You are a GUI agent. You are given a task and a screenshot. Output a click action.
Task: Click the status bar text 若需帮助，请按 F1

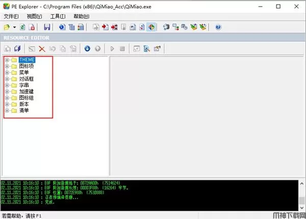pyautogui.click(x=21, y=216)
